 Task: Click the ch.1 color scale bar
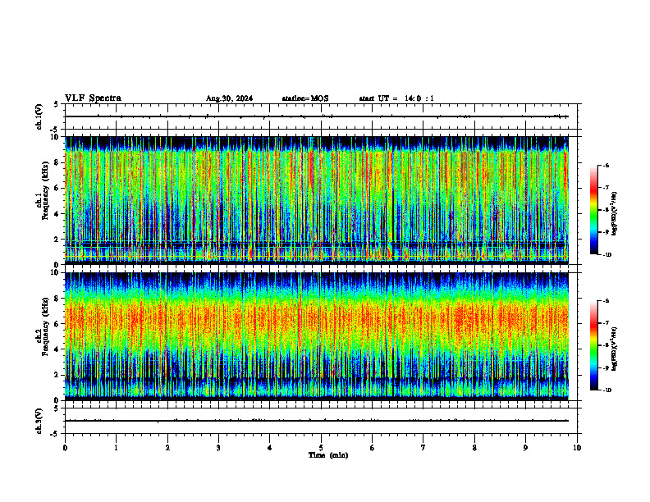point(593,210)
